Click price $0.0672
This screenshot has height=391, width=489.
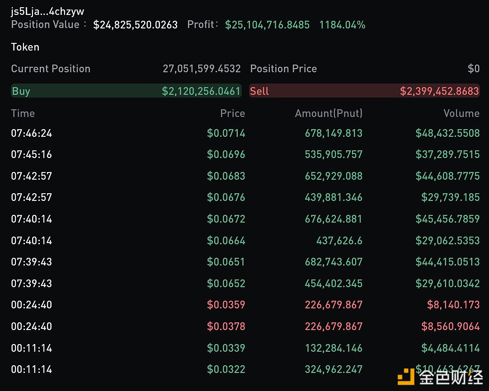(226, 219)
